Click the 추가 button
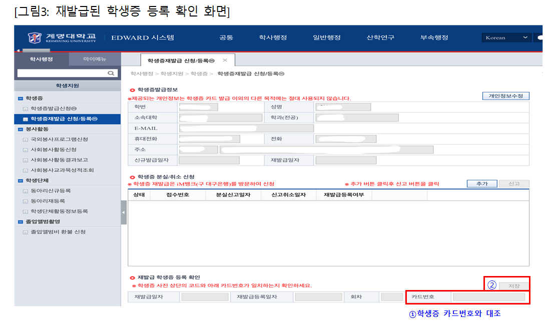The width and height of the screenshot is (555, 323). coord(481,183)
